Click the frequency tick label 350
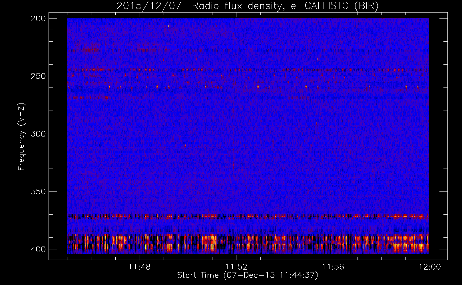462x285 pixels. coord(38,191)
